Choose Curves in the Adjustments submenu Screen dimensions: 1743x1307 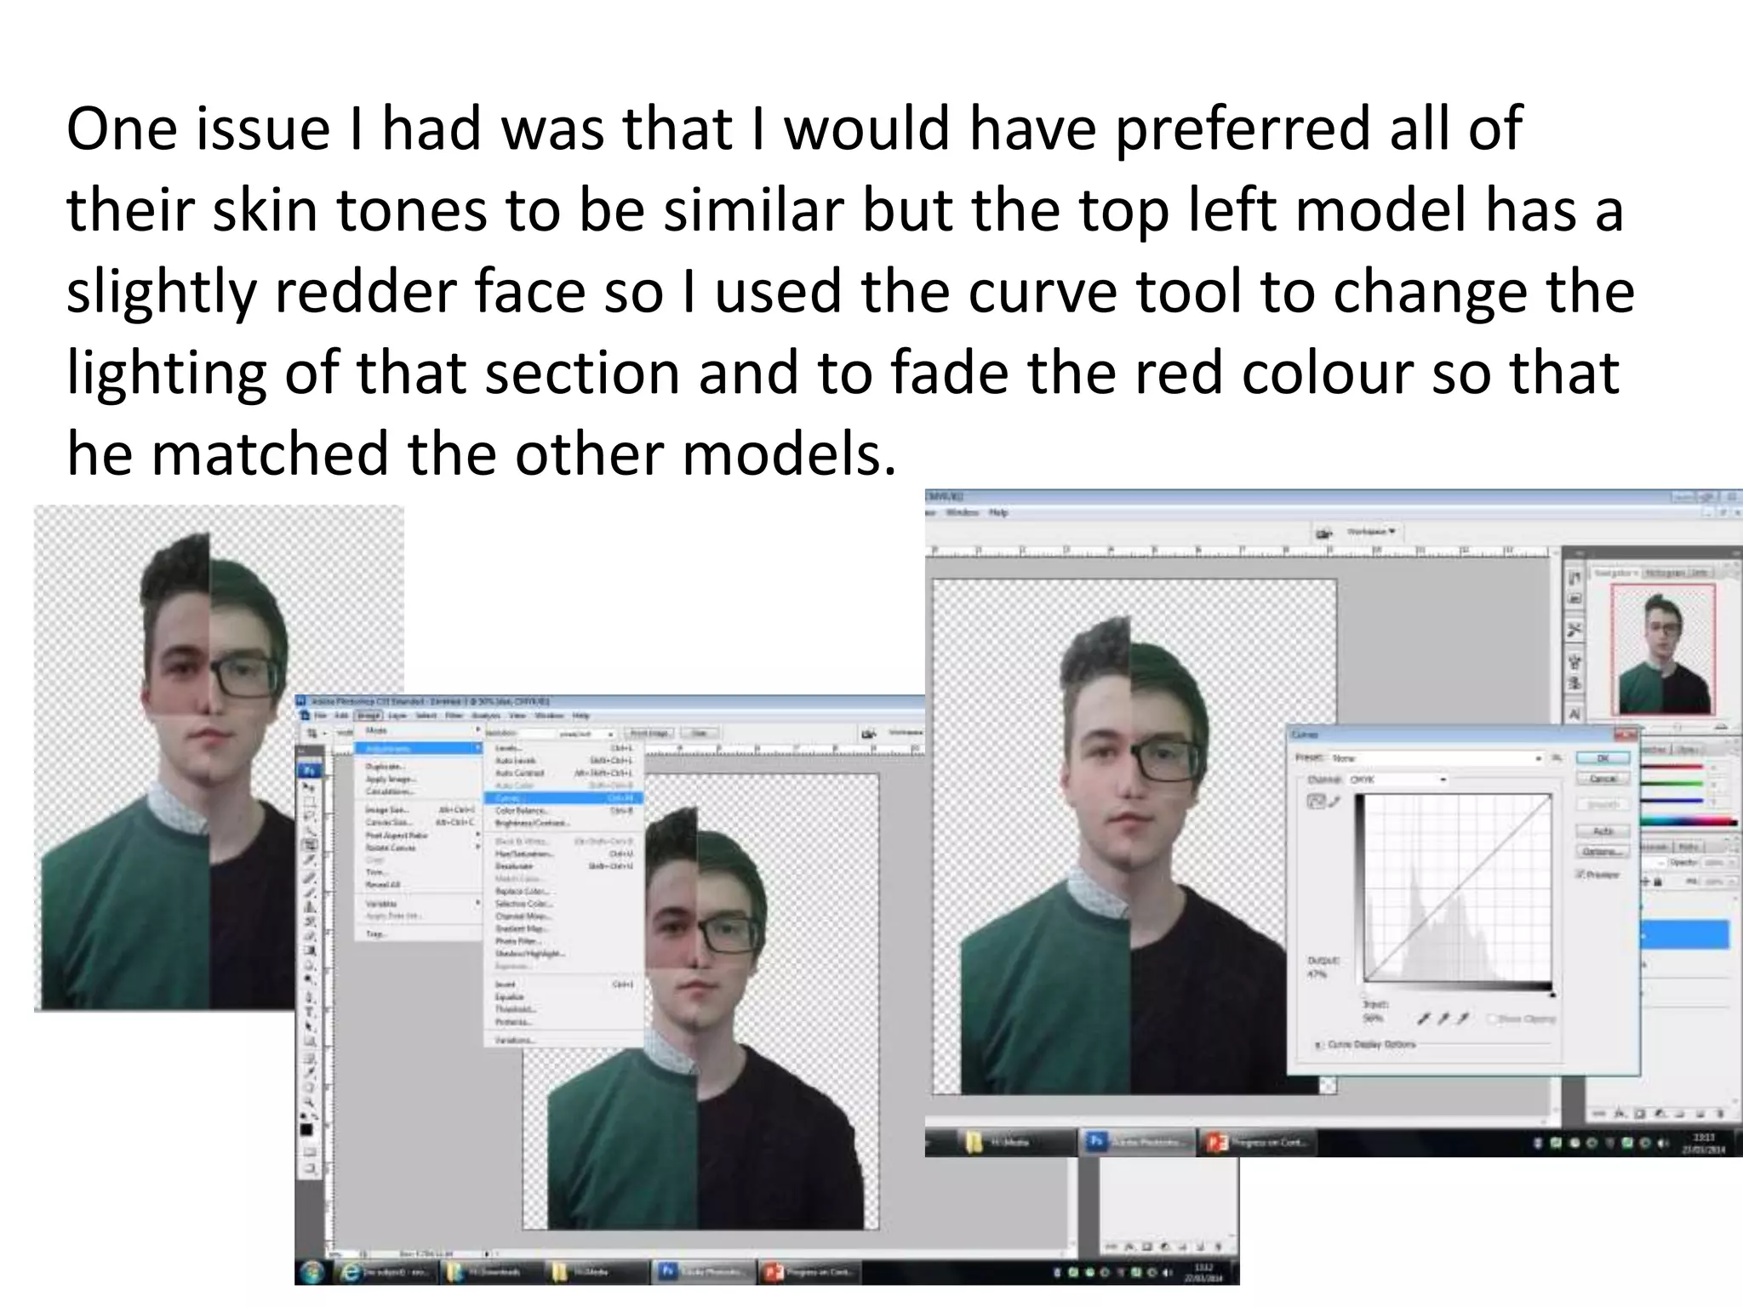pos(563,798)
